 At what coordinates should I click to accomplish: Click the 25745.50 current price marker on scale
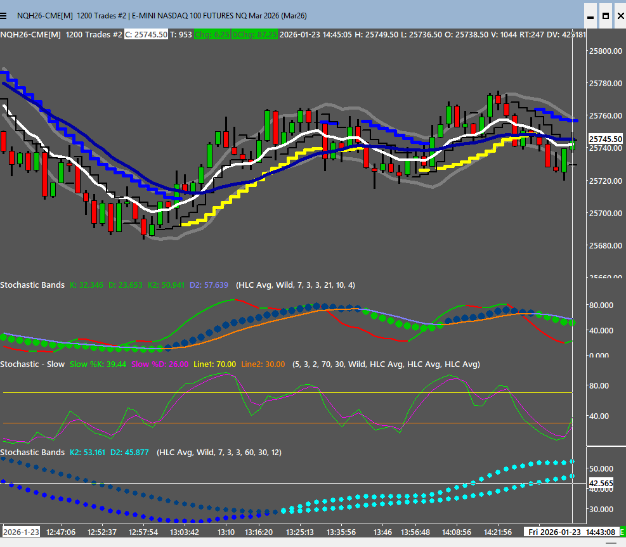[x=605, y=139]
